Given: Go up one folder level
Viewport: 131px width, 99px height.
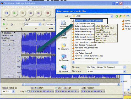Looking at the screenshot, I should pyautogui.click(x=121, y=16).
